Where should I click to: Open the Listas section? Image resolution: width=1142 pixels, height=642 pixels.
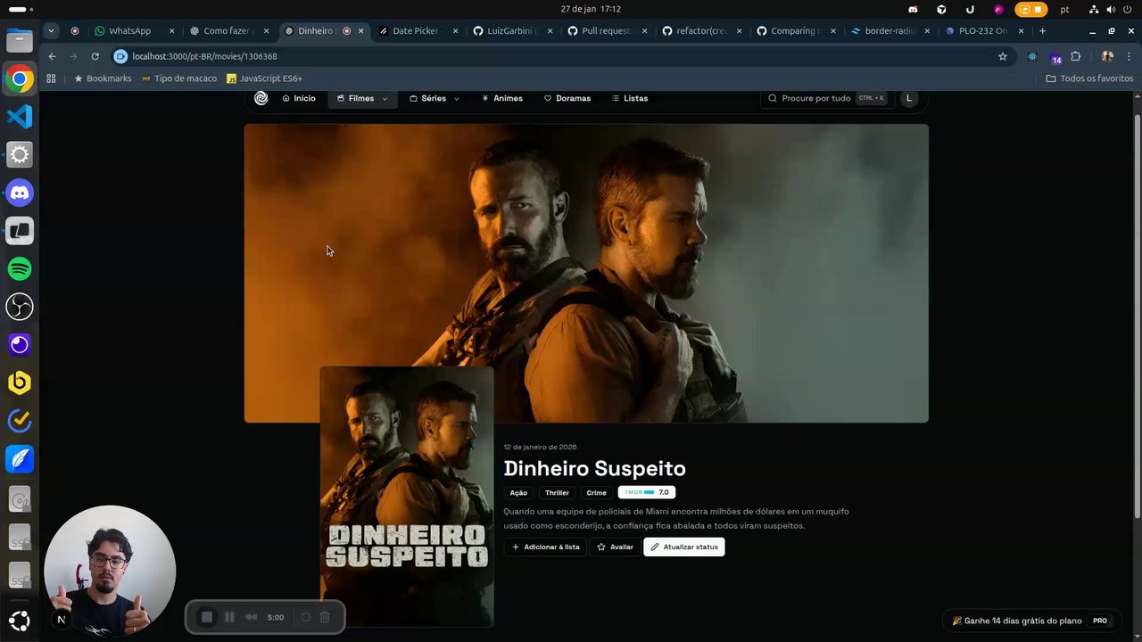point(630,98)
